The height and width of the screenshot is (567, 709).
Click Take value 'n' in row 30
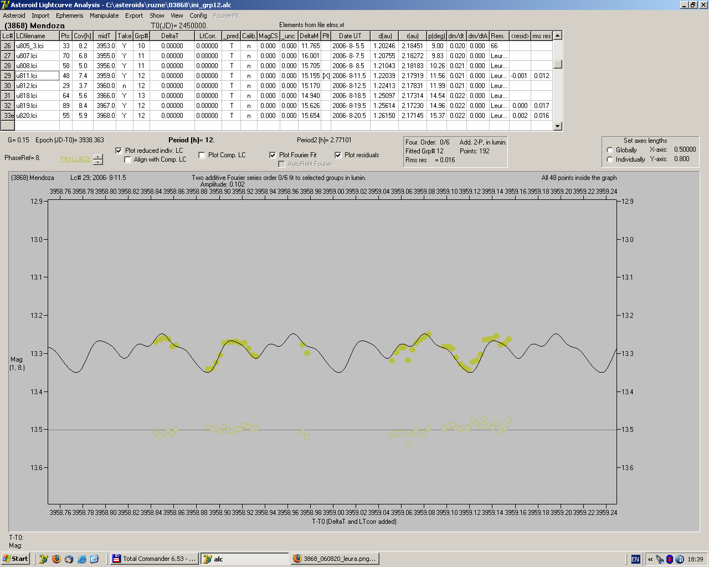pos(124,86)
